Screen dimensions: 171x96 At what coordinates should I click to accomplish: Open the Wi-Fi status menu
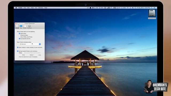(128, 8)
